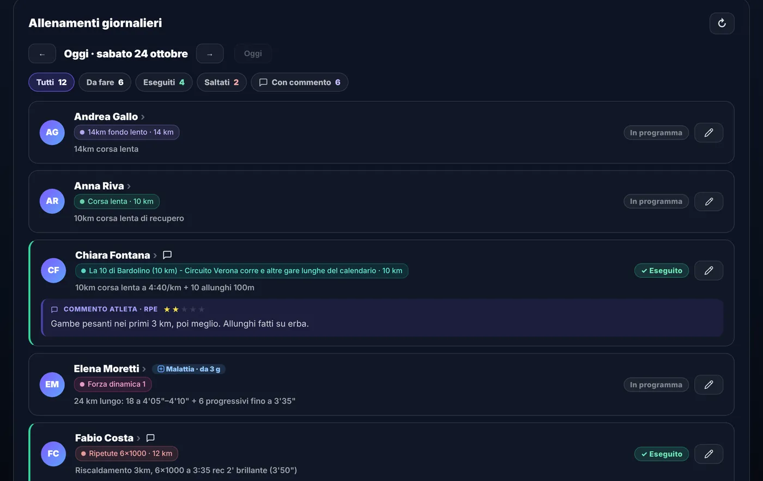Select the Corsa lenta 10 km tag

117,202
